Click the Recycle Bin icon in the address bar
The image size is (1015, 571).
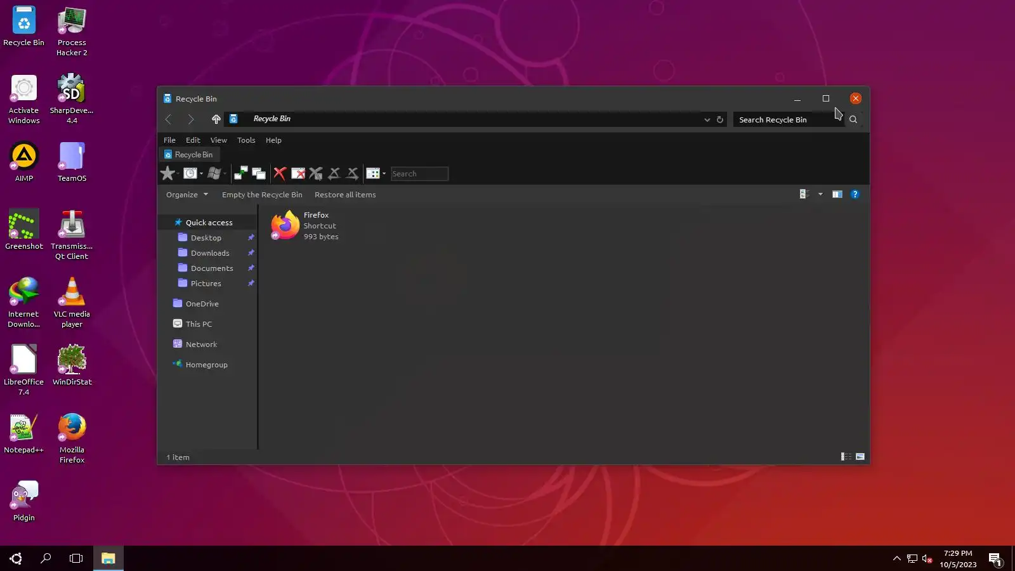coord(233,119)
